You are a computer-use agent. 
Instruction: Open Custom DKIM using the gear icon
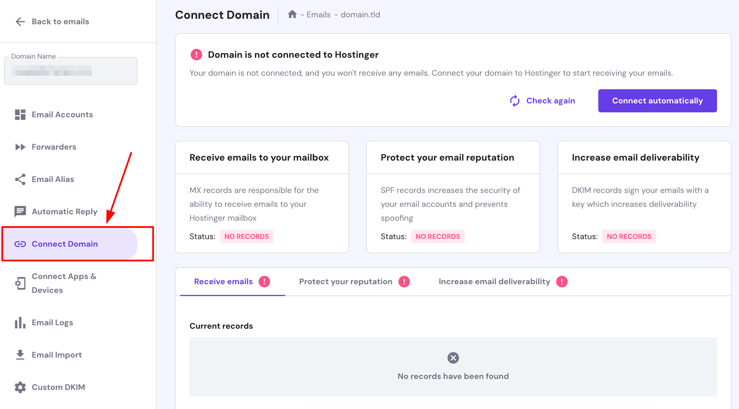pyautogui.click(x=20, y=387)
